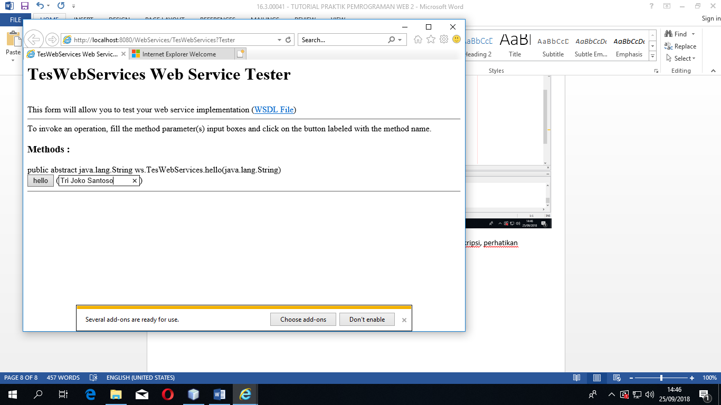
Task: Dismiss the add-ons notification bar
Action: point(404,320)
